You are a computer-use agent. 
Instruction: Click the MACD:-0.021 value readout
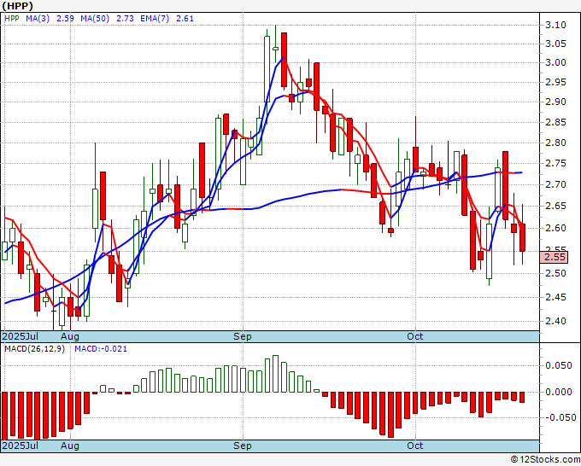point(101,349)
